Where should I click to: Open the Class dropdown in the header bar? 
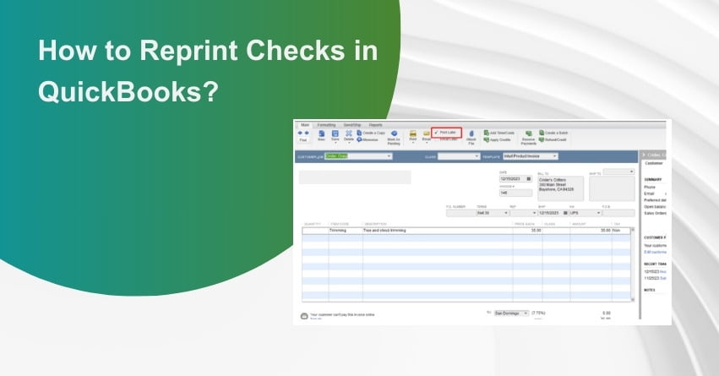(x=477, y=156)
